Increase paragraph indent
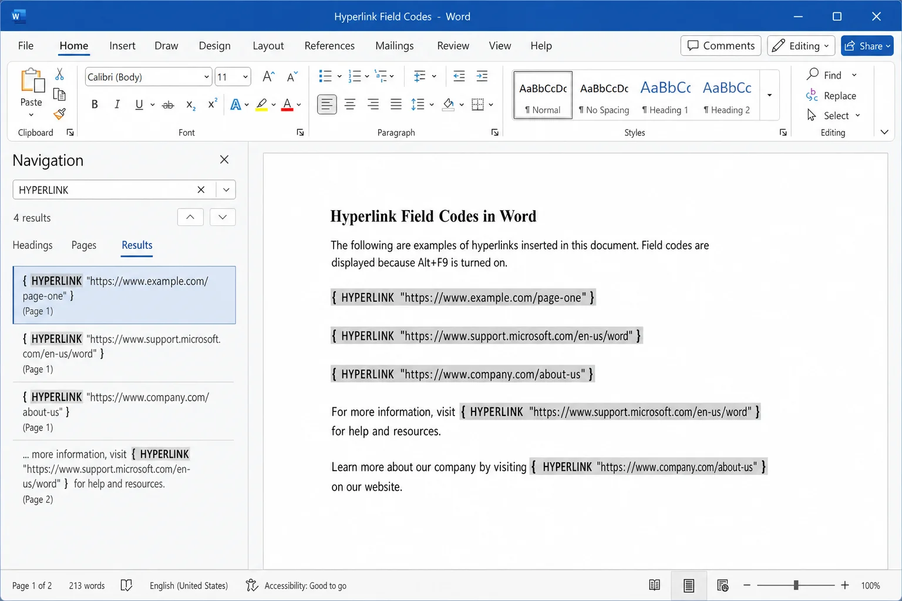The width and height of the screenshot is (902, 601). [482, 76]
